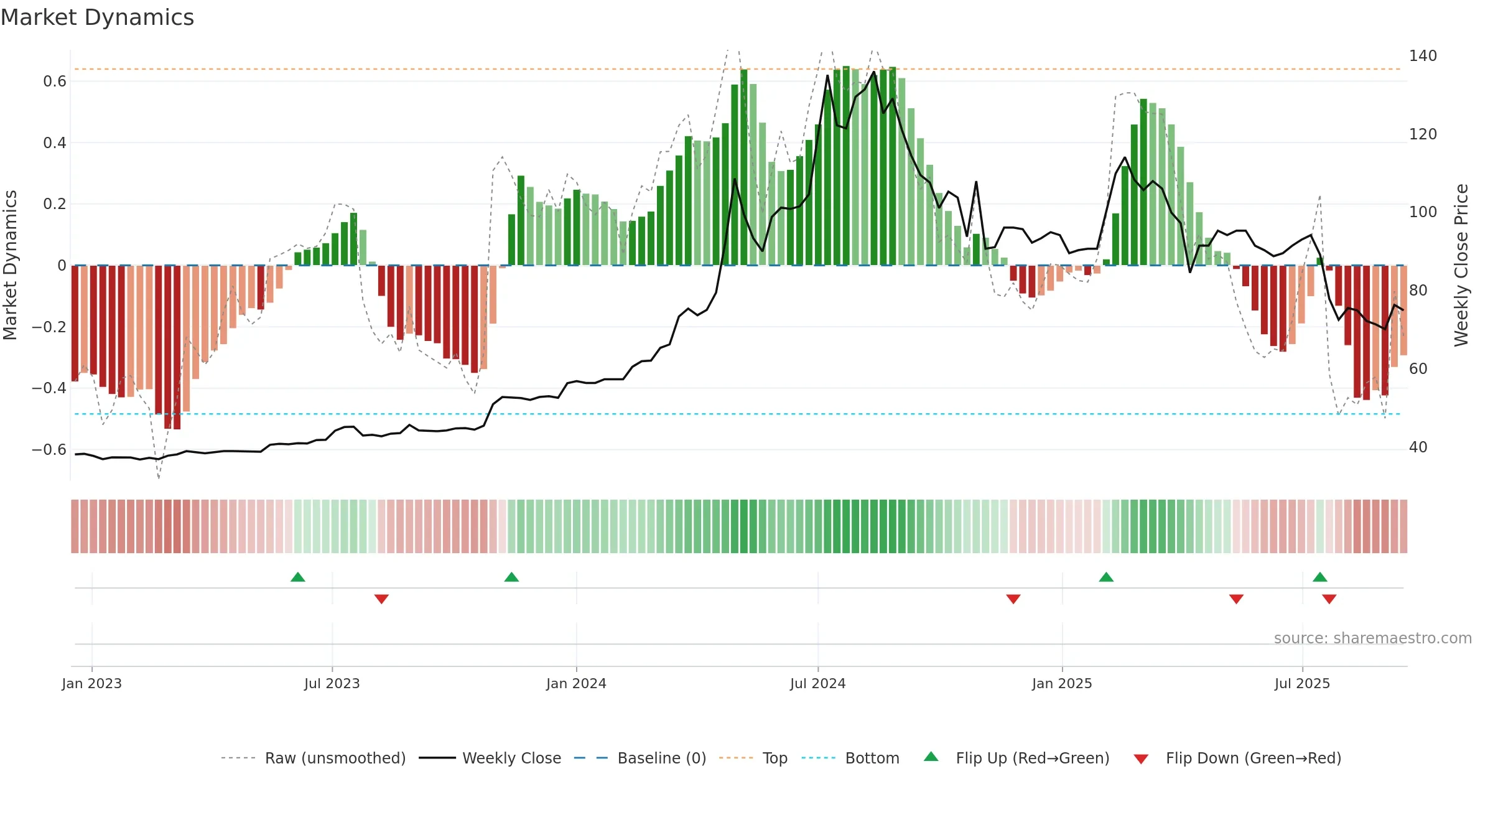Screen dimensions: 1493x840
Task: Click the 'Raw (unsmoothed)' legend entry
Action: click(x=313, y=758)
